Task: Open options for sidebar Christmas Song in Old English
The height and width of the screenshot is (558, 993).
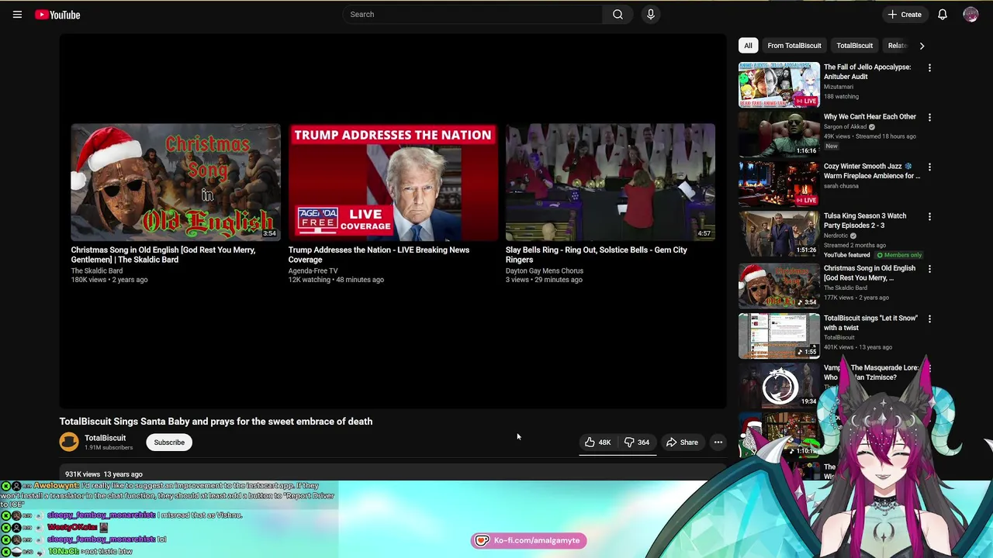Action: pos(929,269)
